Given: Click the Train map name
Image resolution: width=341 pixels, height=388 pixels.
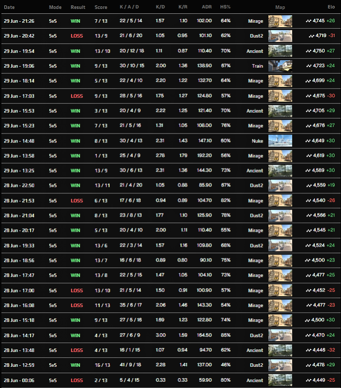Looking at the screenshot, I should [x=257, y=66].
